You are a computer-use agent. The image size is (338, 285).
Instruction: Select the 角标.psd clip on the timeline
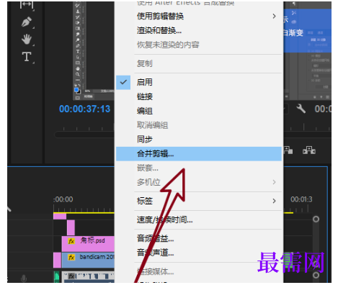[x=88, y=244]
